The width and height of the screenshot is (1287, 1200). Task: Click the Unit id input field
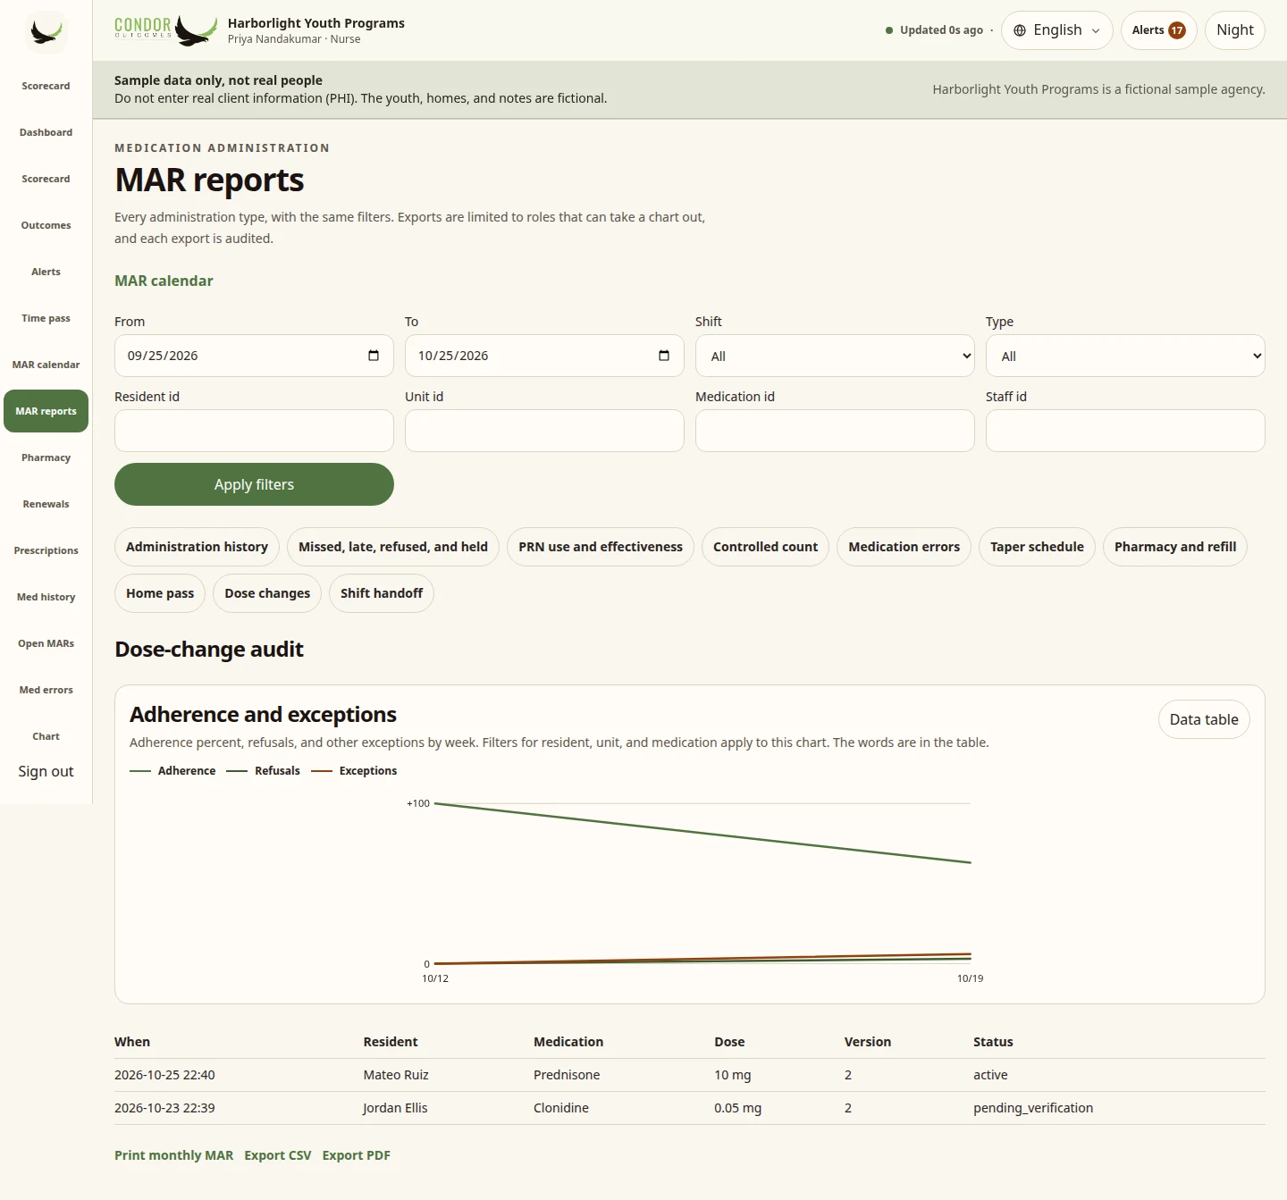point(544,431)
